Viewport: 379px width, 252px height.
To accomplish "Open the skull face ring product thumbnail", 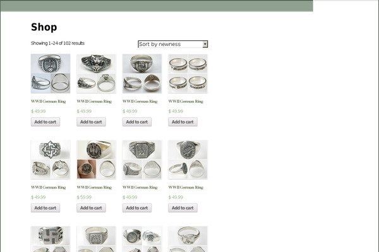I will click(142, 74).
